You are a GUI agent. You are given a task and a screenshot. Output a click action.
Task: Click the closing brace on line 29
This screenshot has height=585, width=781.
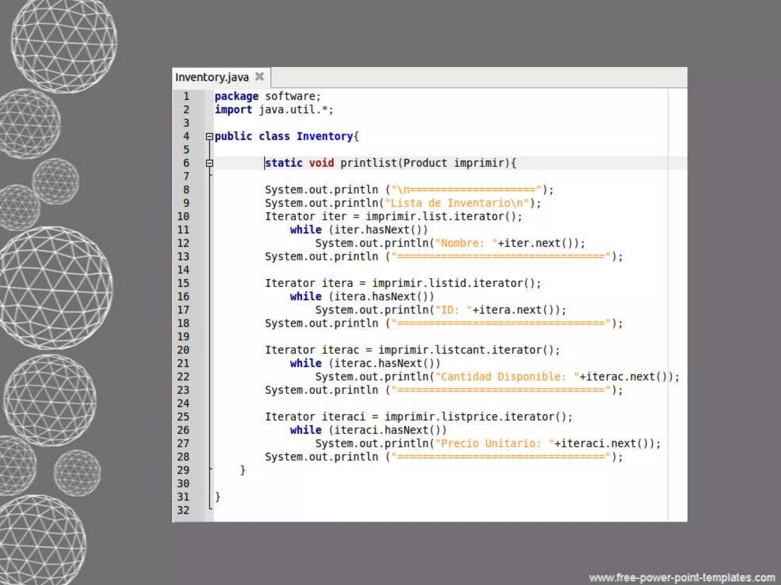click(x=243, y=470)
